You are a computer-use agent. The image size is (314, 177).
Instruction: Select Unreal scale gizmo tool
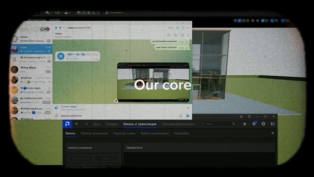click(248, 21)
